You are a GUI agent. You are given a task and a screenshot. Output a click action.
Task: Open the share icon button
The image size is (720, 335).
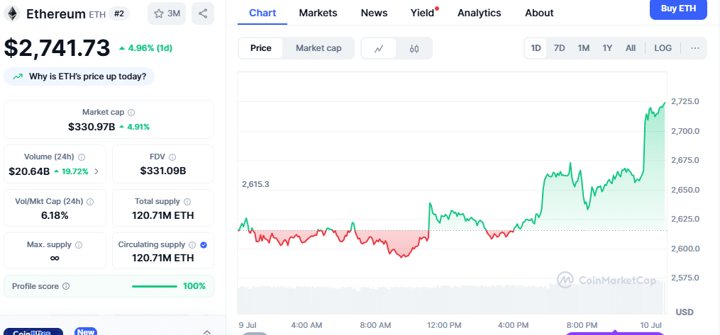[x=202, y=13]
